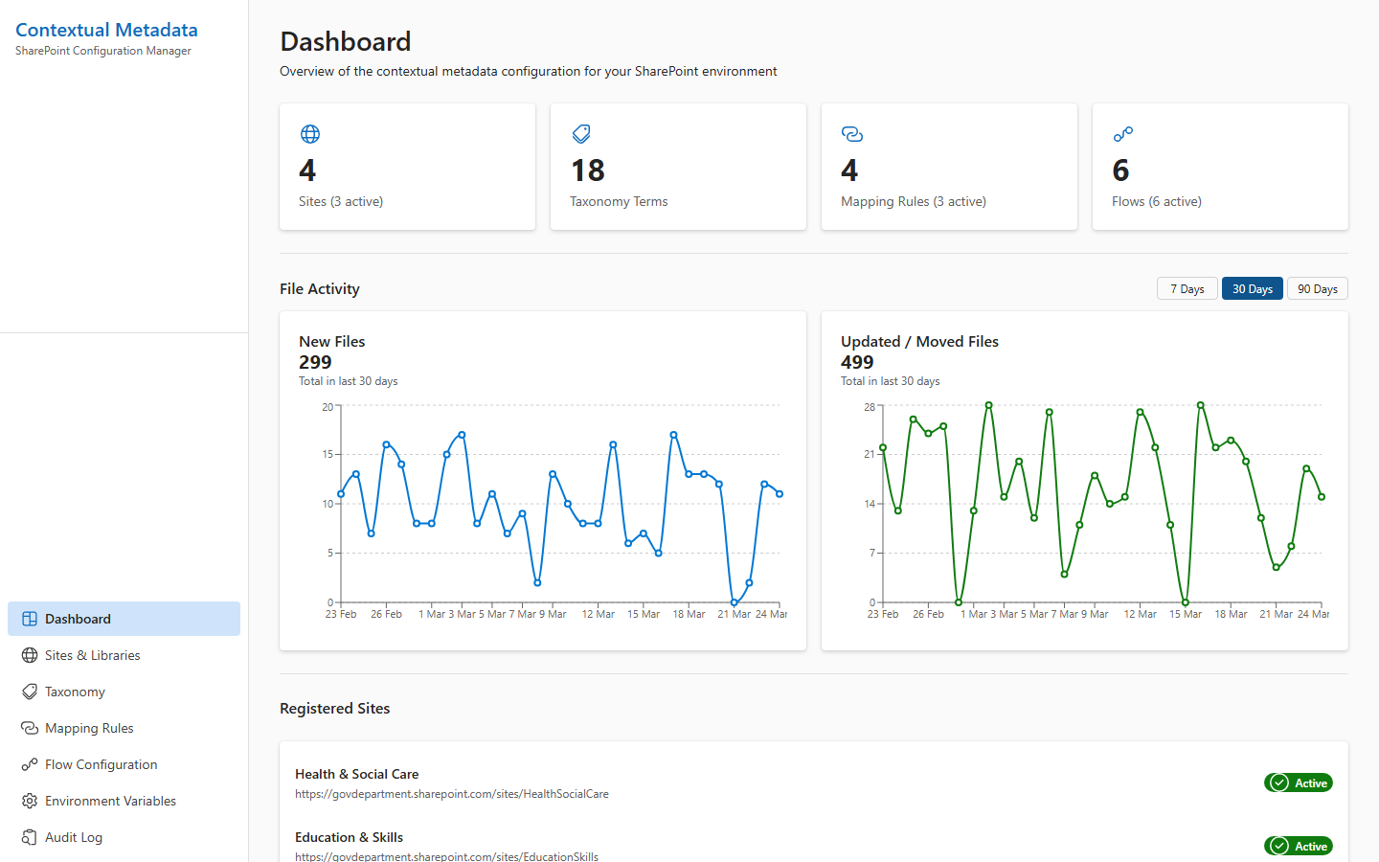Switch File Activity to the 7 Days view
Viewport: 1379px width, 862px height.
pos(1187,288)
